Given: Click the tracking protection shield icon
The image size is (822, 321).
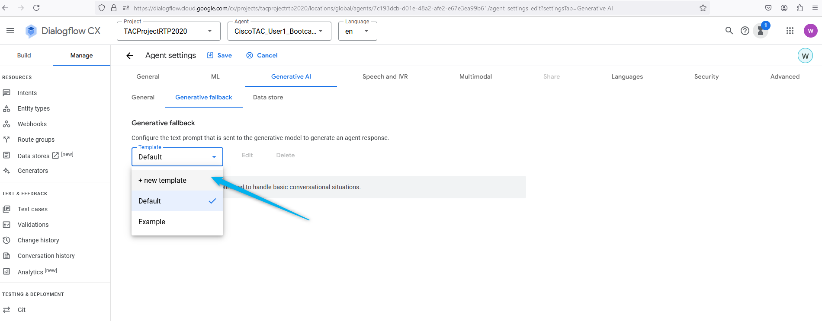Looking at the screenshot, I should 102,8.
